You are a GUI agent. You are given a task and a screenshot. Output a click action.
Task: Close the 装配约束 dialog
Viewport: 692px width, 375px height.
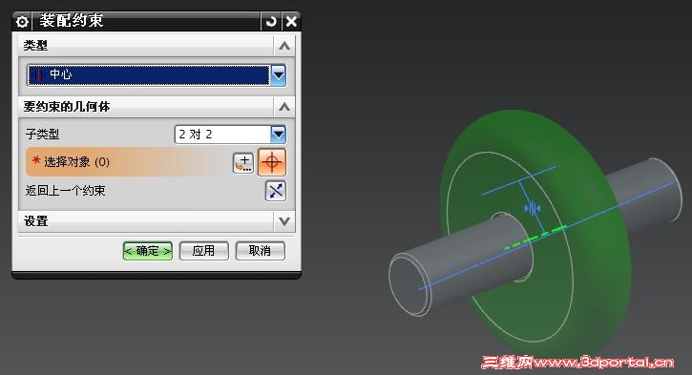291,21
